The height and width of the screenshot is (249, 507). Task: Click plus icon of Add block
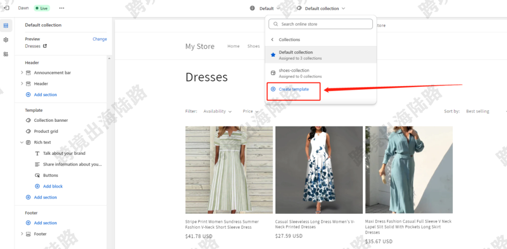[x=37, y=186]
